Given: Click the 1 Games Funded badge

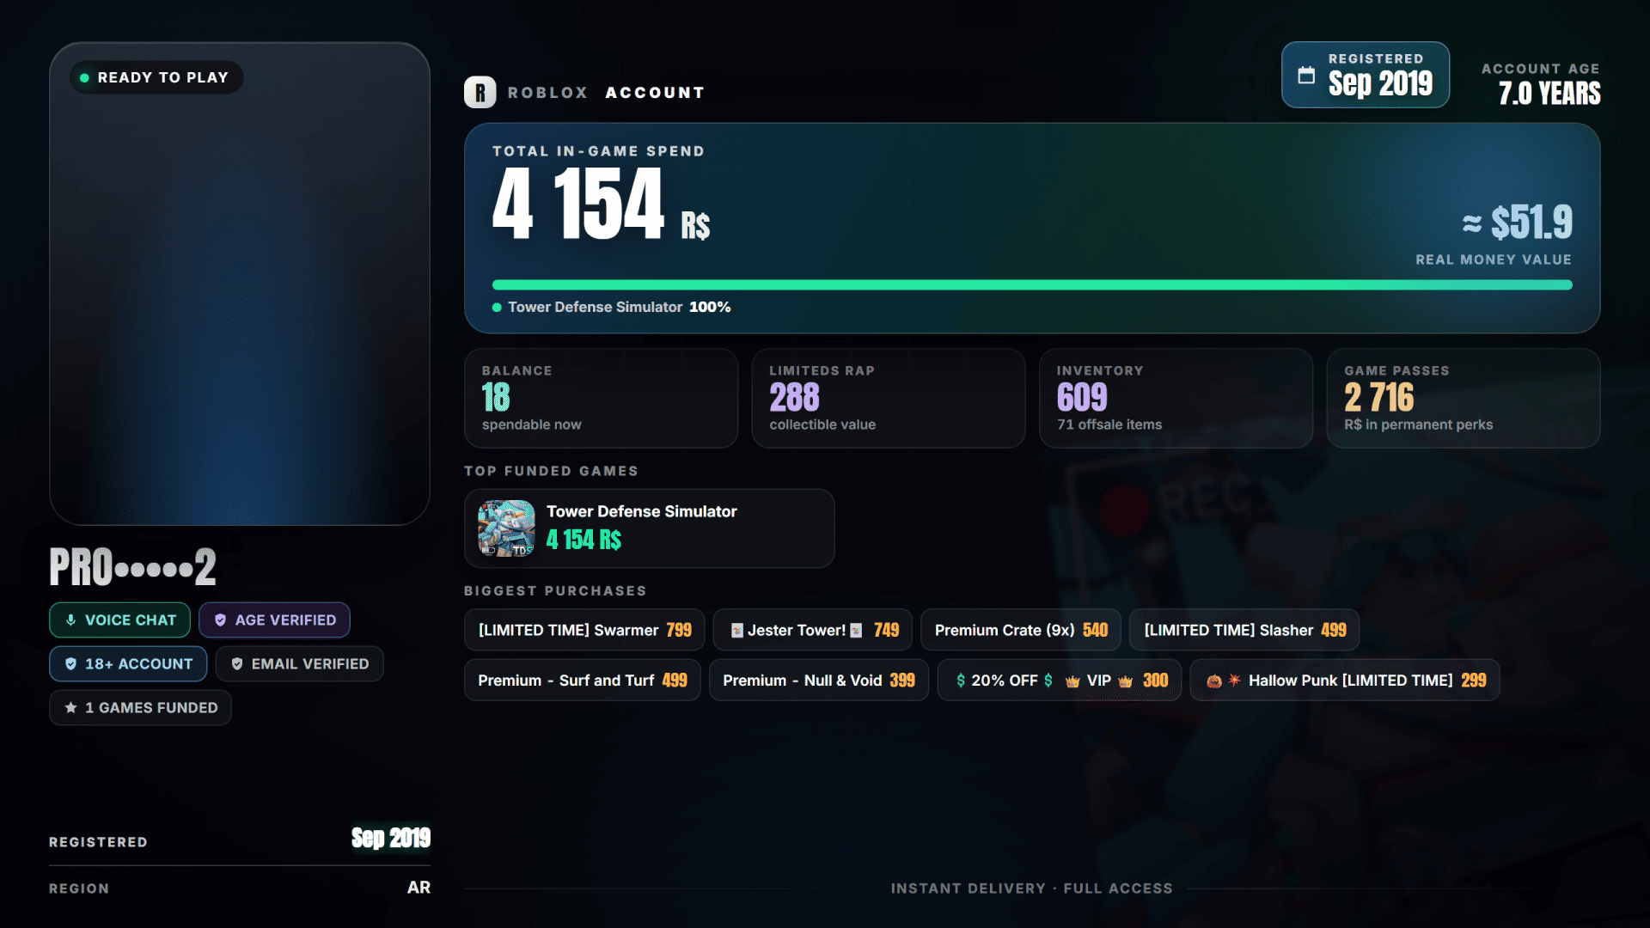Looking at the screenshot, I should 140,708.
